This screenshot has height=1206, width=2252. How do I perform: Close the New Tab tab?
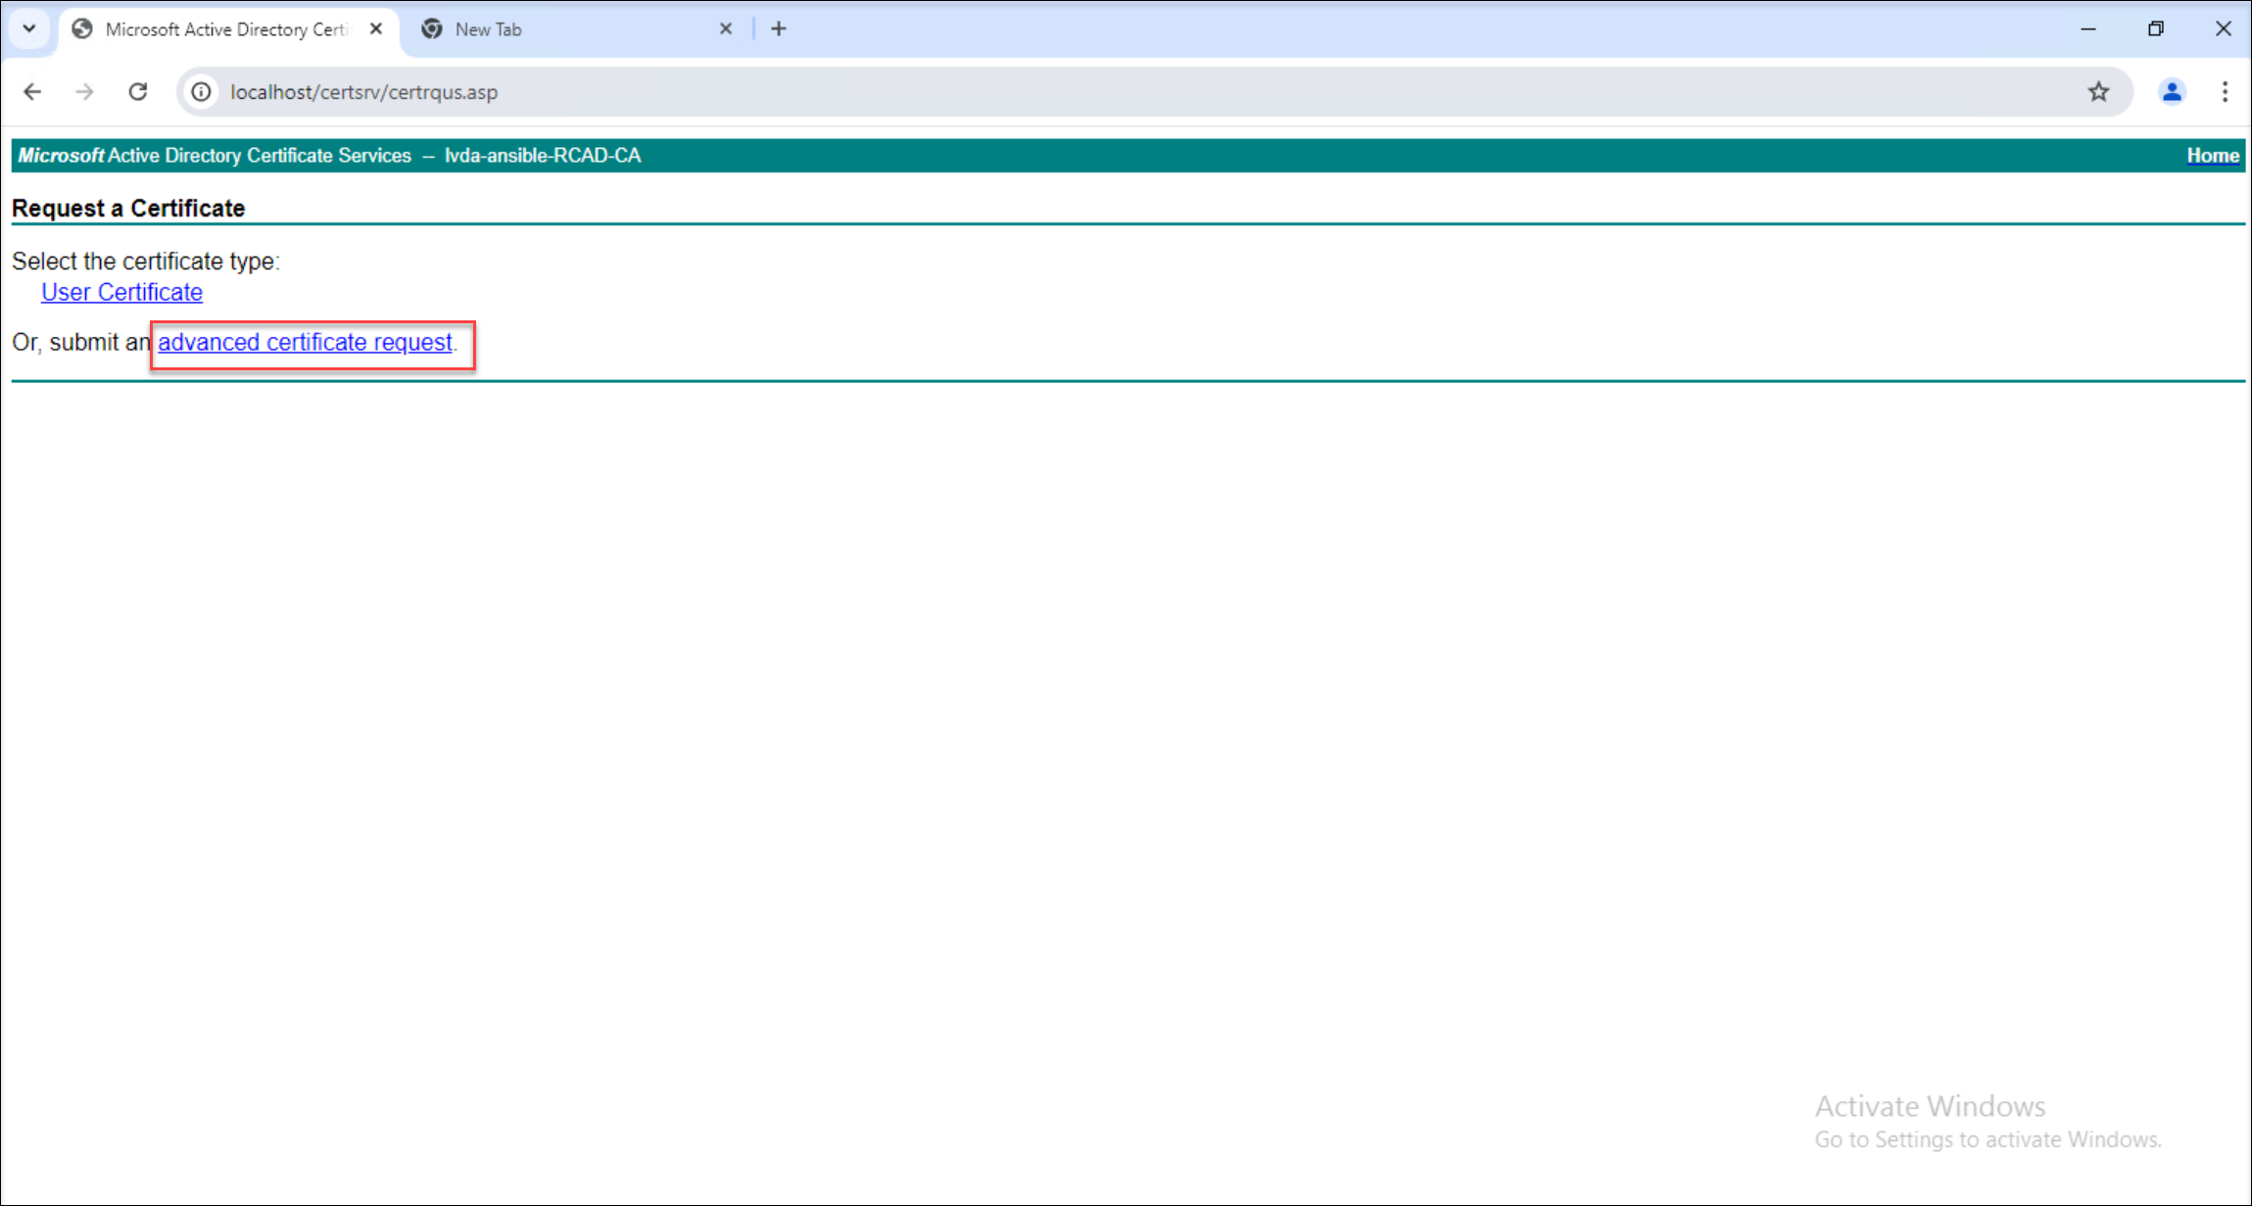pyautogui.click(x=726, y=28)
